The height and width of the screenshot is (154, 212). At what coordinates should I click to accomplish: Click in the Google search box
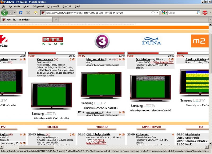pyautogui.click(x=182, y=13)
